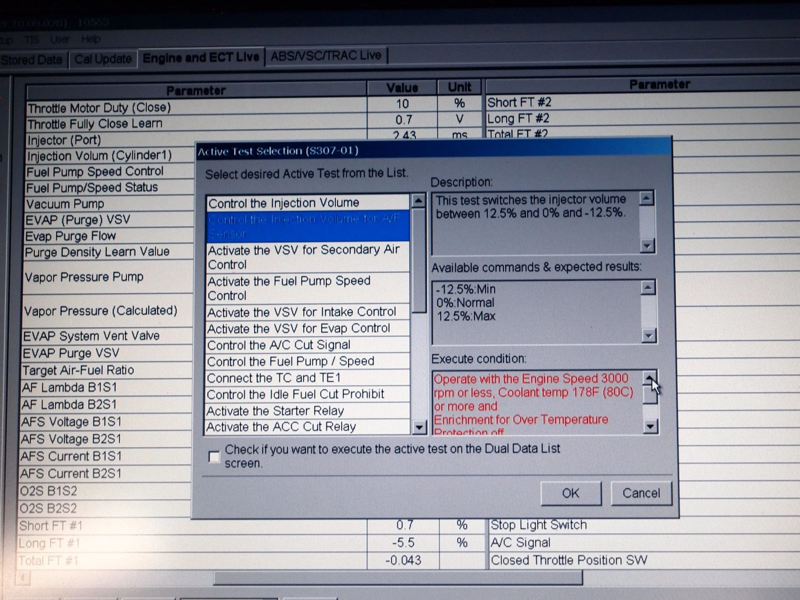
Task: Choose Activate the Starter Relay test
Action: [x=308, y=411]
